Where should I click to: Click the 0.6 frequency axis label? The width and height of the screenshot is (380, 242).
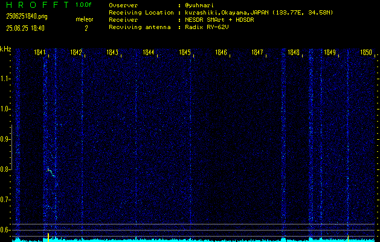[x=5, y=230]
